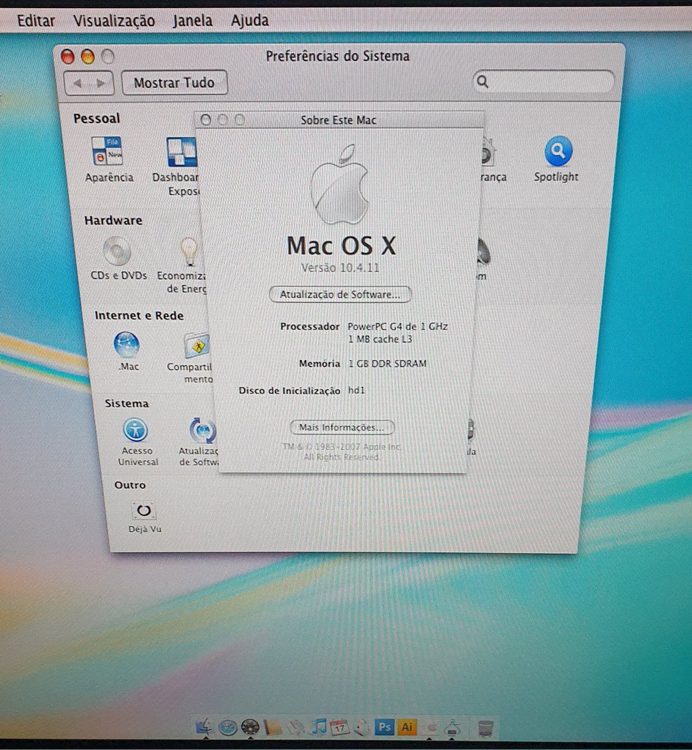692x750 pixels.
Task: Click the back arrow in Preferências toolbar
Action: (x=78, y=83)
